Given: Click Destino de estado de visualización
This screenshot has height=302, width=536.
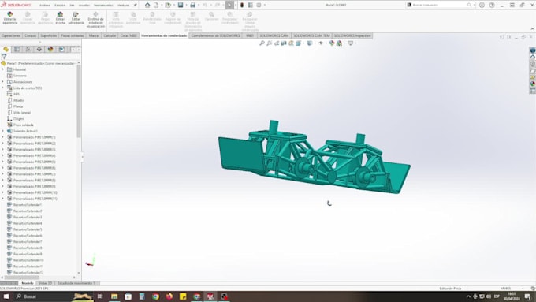Looking at the screenshot, I should pos(95,20).
